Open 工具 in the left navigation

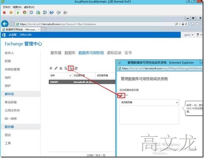[x=8, y=143]
